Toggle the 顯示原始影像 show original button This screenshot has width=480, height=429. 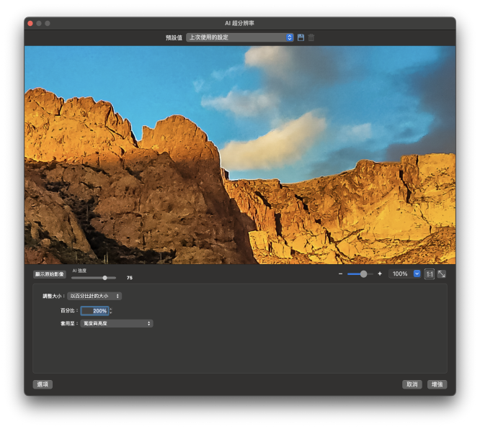(49, 274)
